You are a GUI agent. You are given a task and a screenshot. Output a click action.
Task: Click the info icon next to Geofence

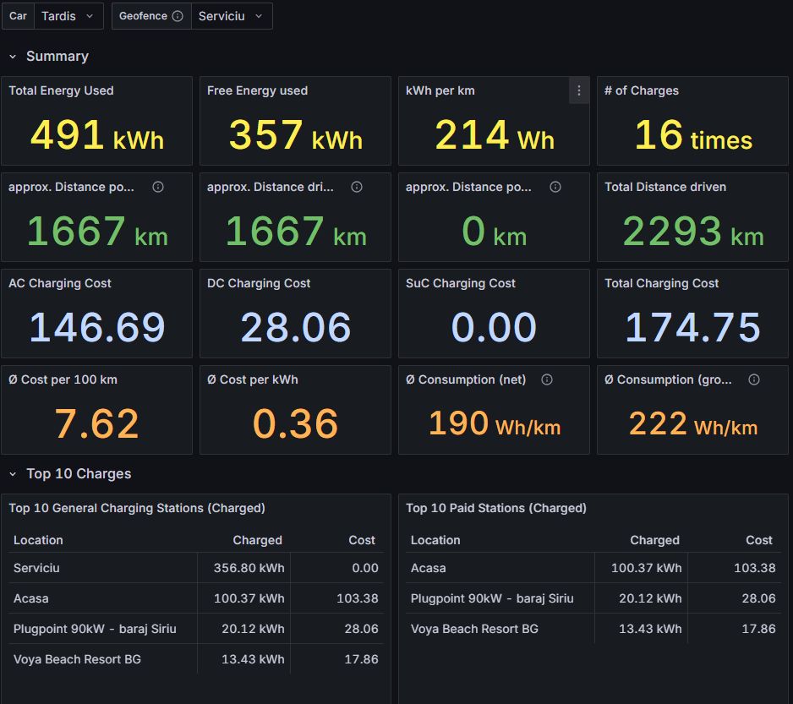pos(178,16)
